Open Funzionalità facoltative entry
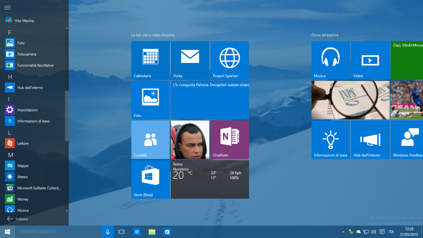Viewport: 423px width, 238px height. click(x=34, y=65)
